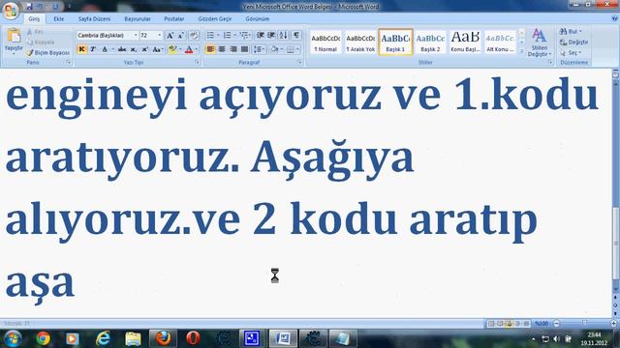Expand the Yazı Tipi dialog launcher
The width and height of the screenshot is (620, 348).
coord(197,62)
